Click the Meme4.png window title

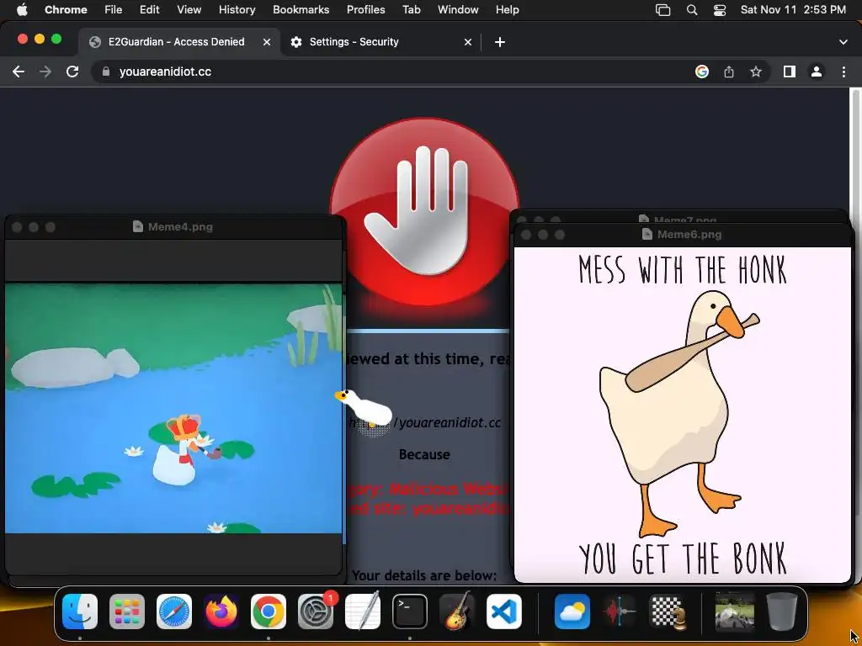click(180, 227)
